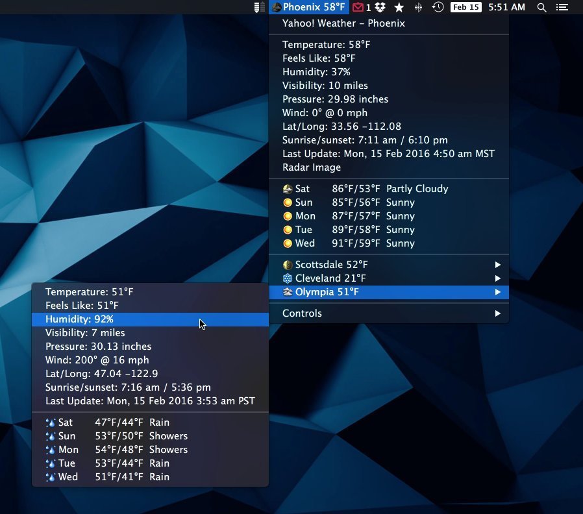Select the Wind: 0° @ 0 mph row

tap(388, 113)
